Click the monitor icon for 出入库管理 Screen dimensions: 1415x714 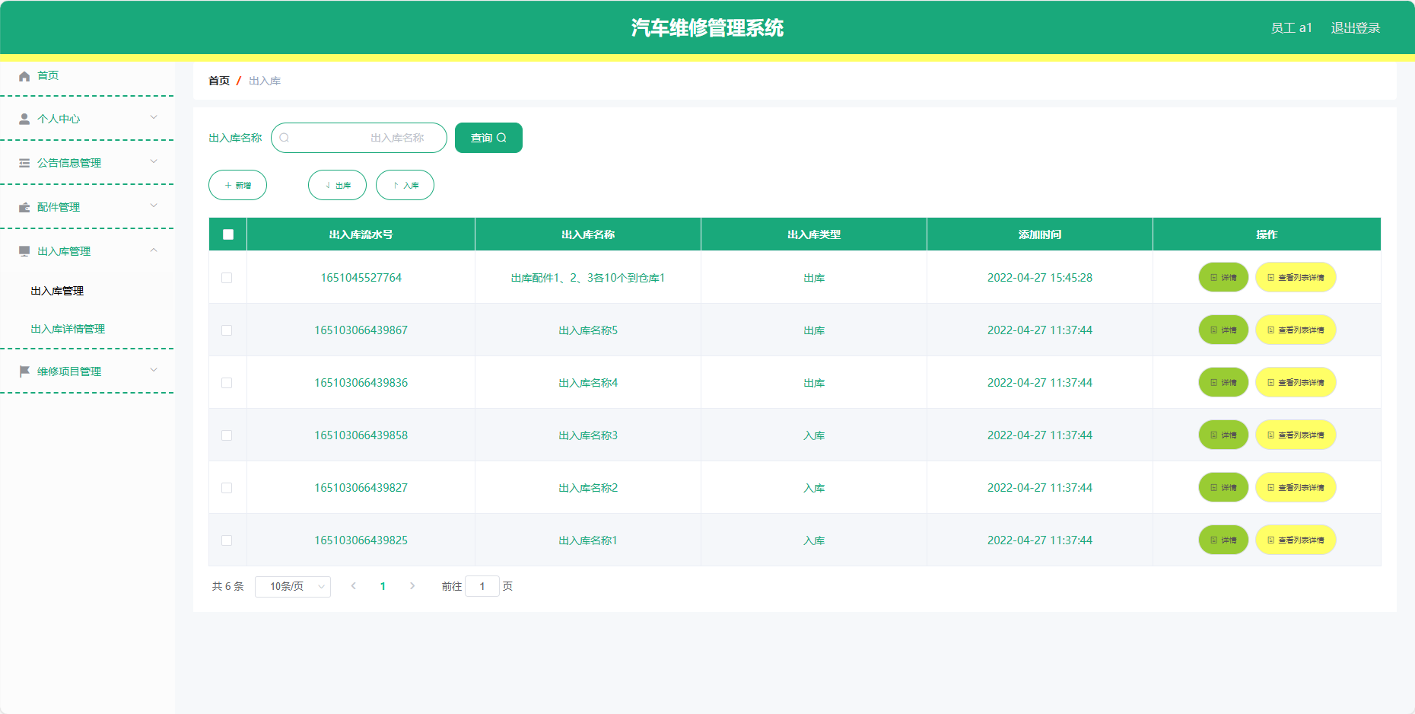click(24, 251)
